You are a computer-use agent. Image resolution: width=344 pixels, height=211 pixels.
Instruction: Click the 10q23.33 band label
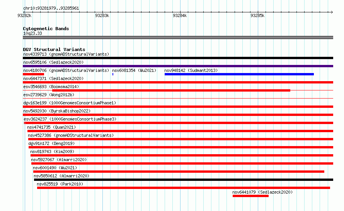[x=32, y=33]
